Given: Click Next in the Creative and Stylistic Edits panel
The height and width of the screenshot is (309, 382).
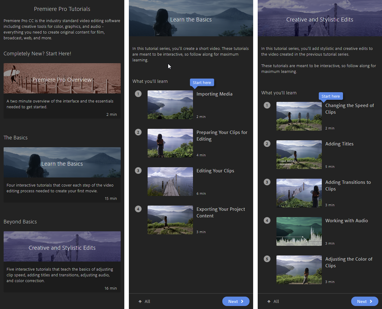Looking at the screenshot, I should (x=365, y=301).
